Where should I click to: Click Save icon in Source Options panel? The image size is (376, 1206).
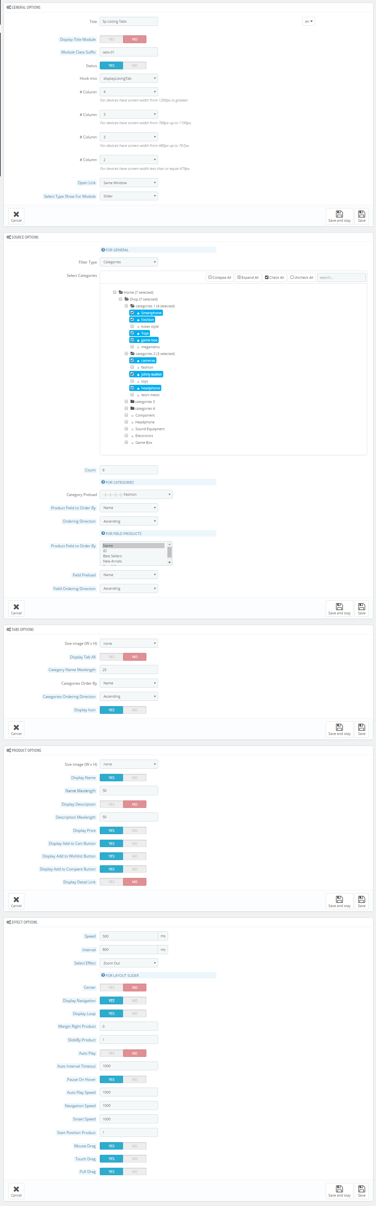tap(361, 608)
